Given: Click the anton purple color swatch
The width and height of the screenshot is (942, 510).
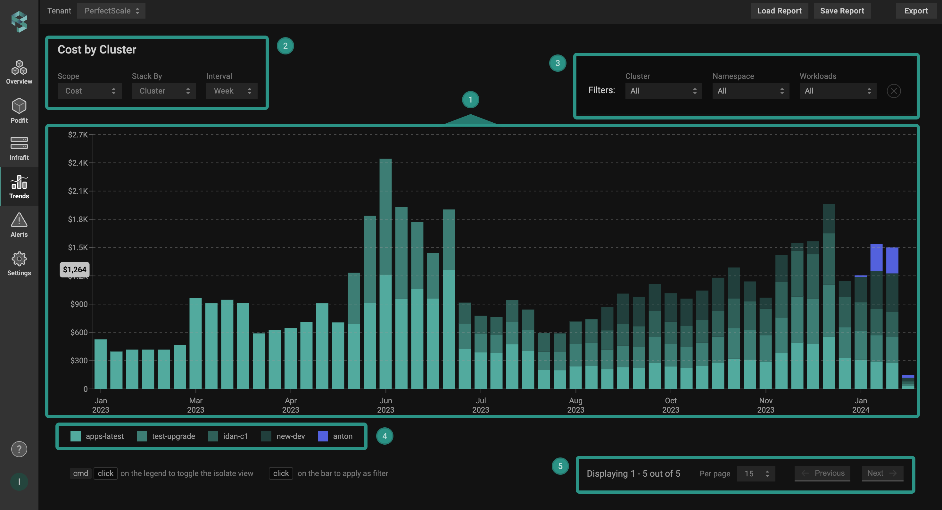Looking at the screenshot, I should [x=323, y=436].
